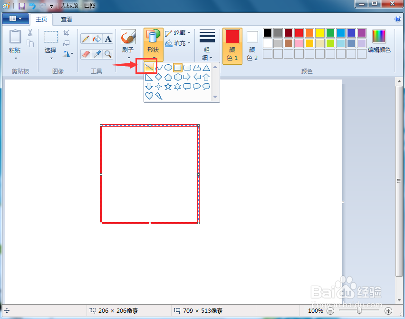Viewport: 405px width, 319px height.
Task: Select the Eraser tool
Action: click(x=86, y=54)
